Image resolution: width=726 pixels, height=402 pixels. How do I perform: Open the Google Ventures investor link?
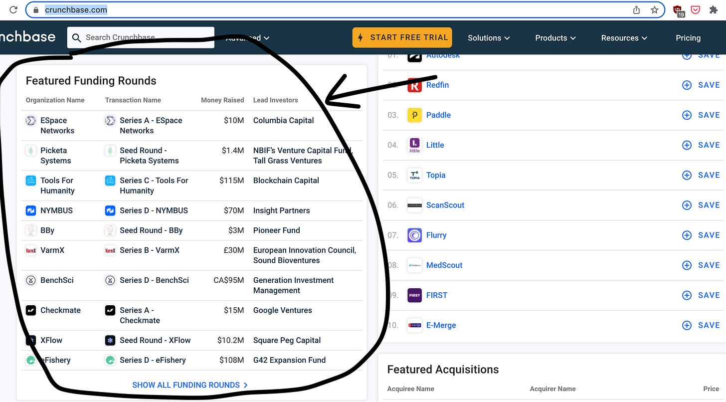[x=283, y=310]
